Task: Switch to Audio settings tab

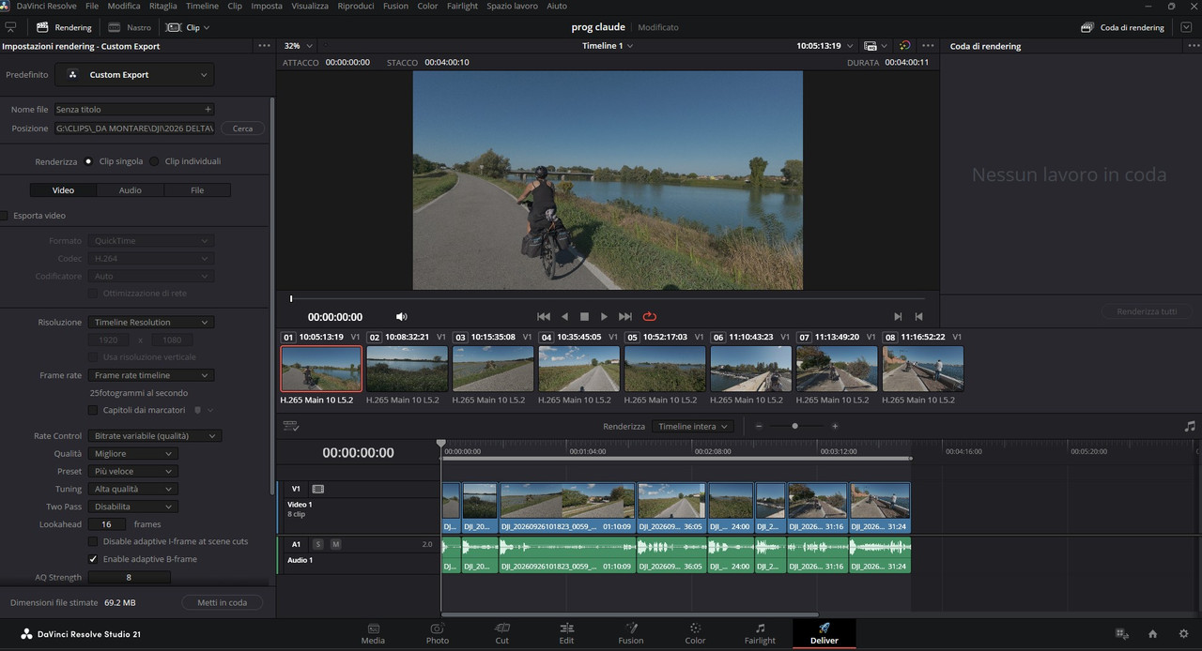Action: (x=131, y=189)
